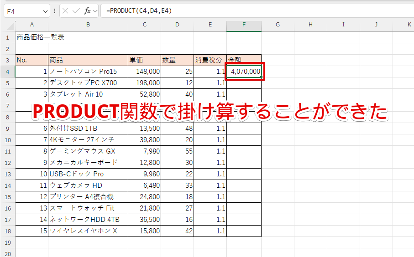This screenshot has height=257, width=414.
Task: Click quantity cell 48
Action: [177, 128]
